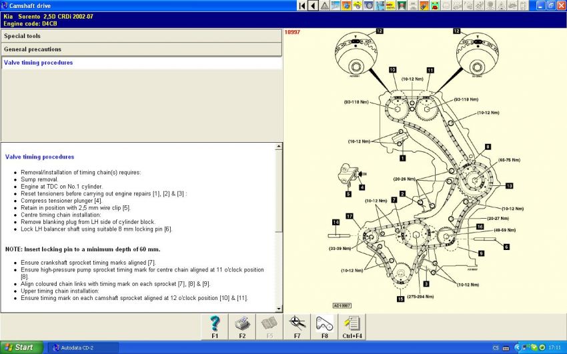The image size is (567, 354).
Task: Click the Ctrl+F4 notes icon
Action: [x=352, y=327]
